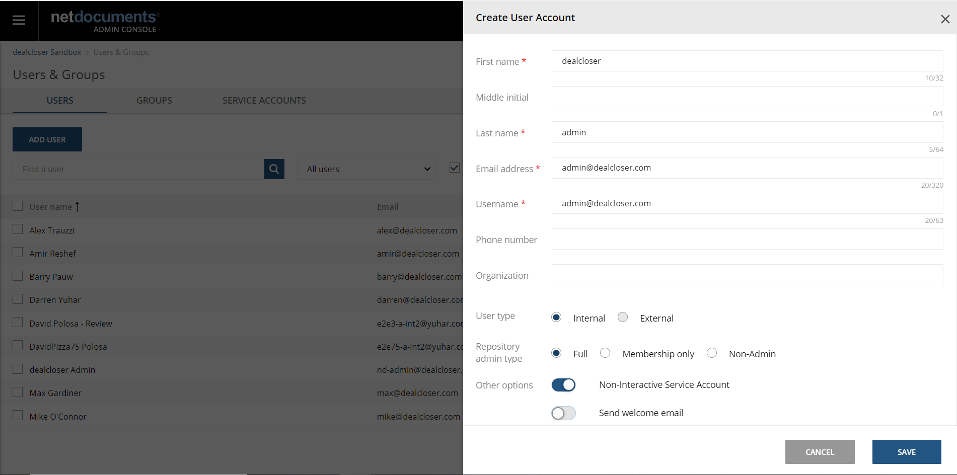Click the Middle initial input field
The width and height of the screenshot is (957, 475).
pyautogui.click(x=747, y=97)
